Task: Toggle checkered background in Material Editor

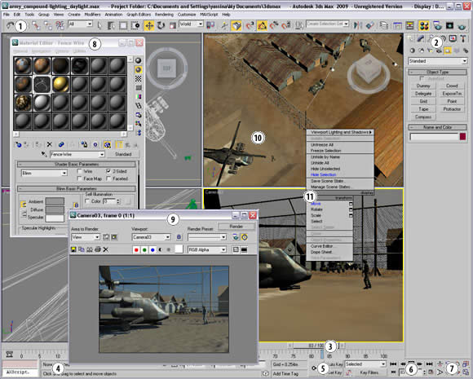Action: 138,79
